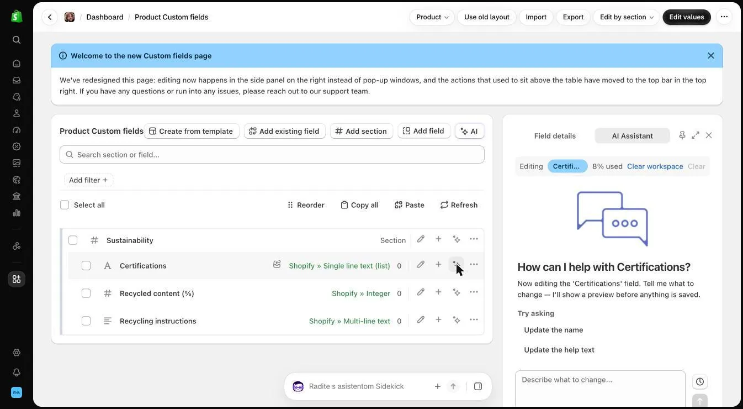Click the Shopify logo icon
Screen dimensions: 743x409
tap(17, 17)
